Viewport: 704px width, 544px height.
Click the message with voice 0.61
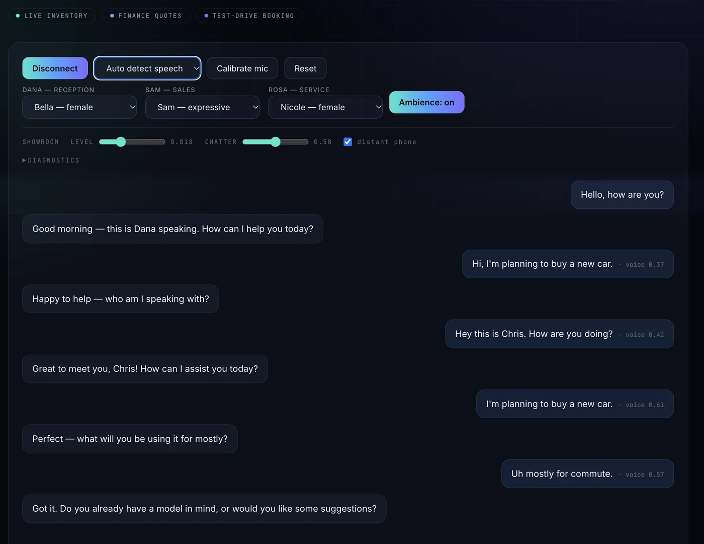tap(575, 404)
